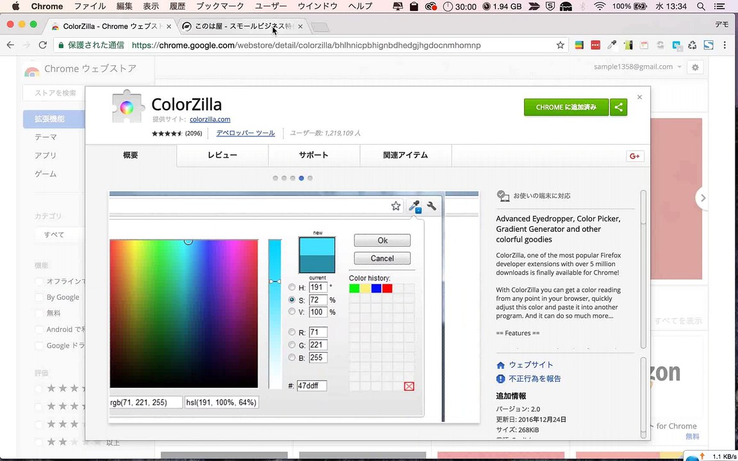Screen dimensions: 738x461
Task: Click the green and black extension icon
Action: point(628,45)
